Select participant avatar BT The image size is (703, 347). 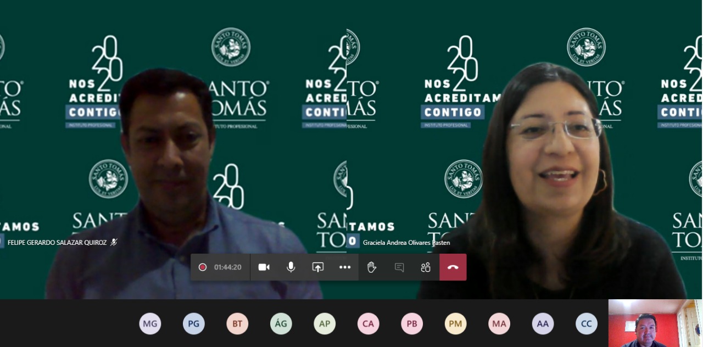point(237,324)
